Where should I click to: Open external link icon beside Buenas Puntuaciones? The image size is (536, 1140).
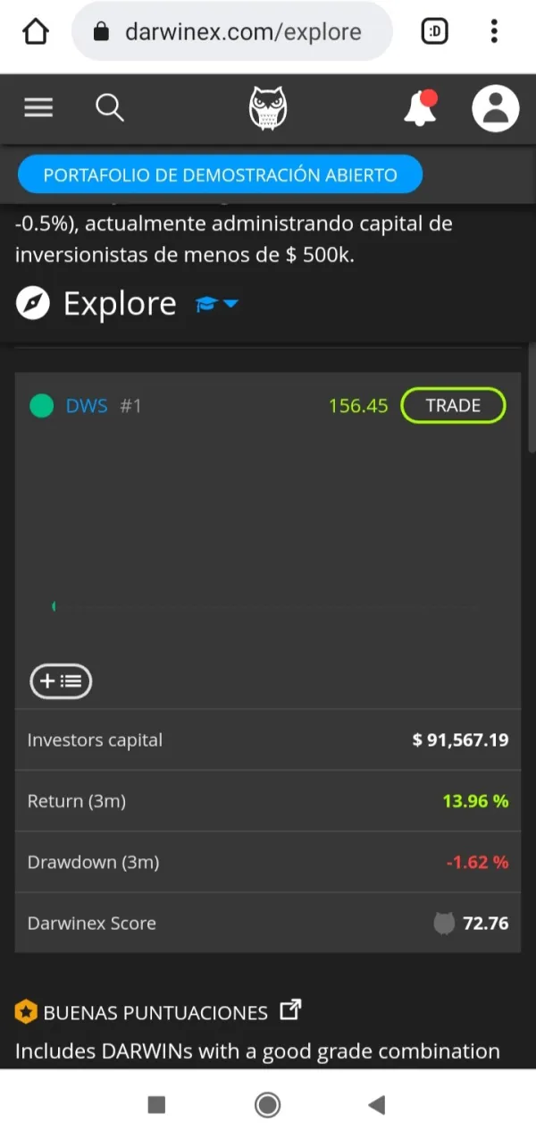point(290,1011)
